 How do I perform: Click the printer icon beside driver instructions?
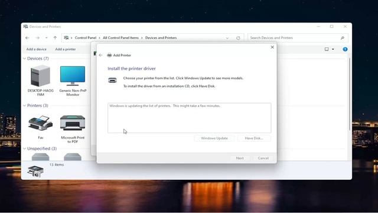point(112,80)
